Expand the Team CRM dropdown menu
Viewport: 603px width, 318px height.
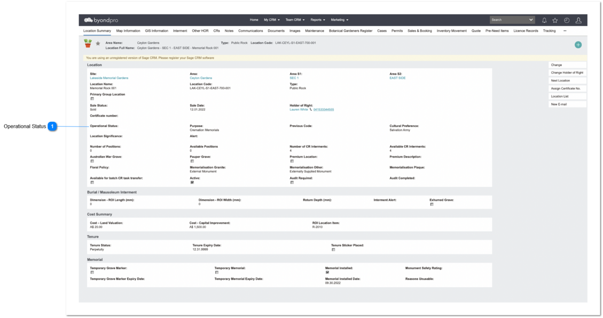(295, 20)
